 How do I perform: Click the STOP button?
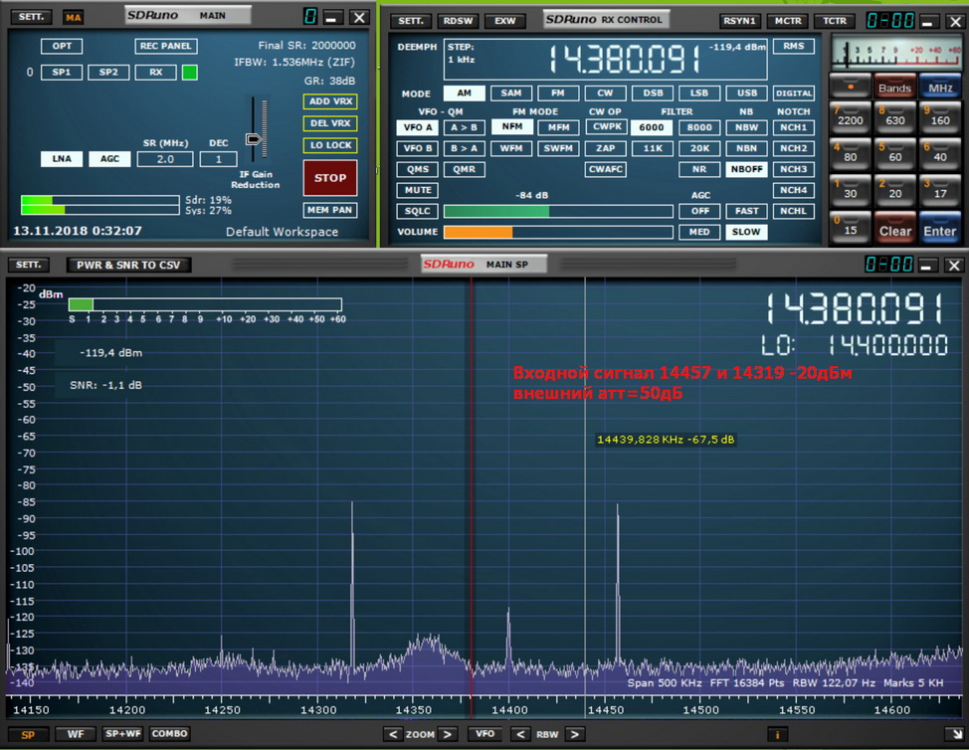click(x=330, y=178)
